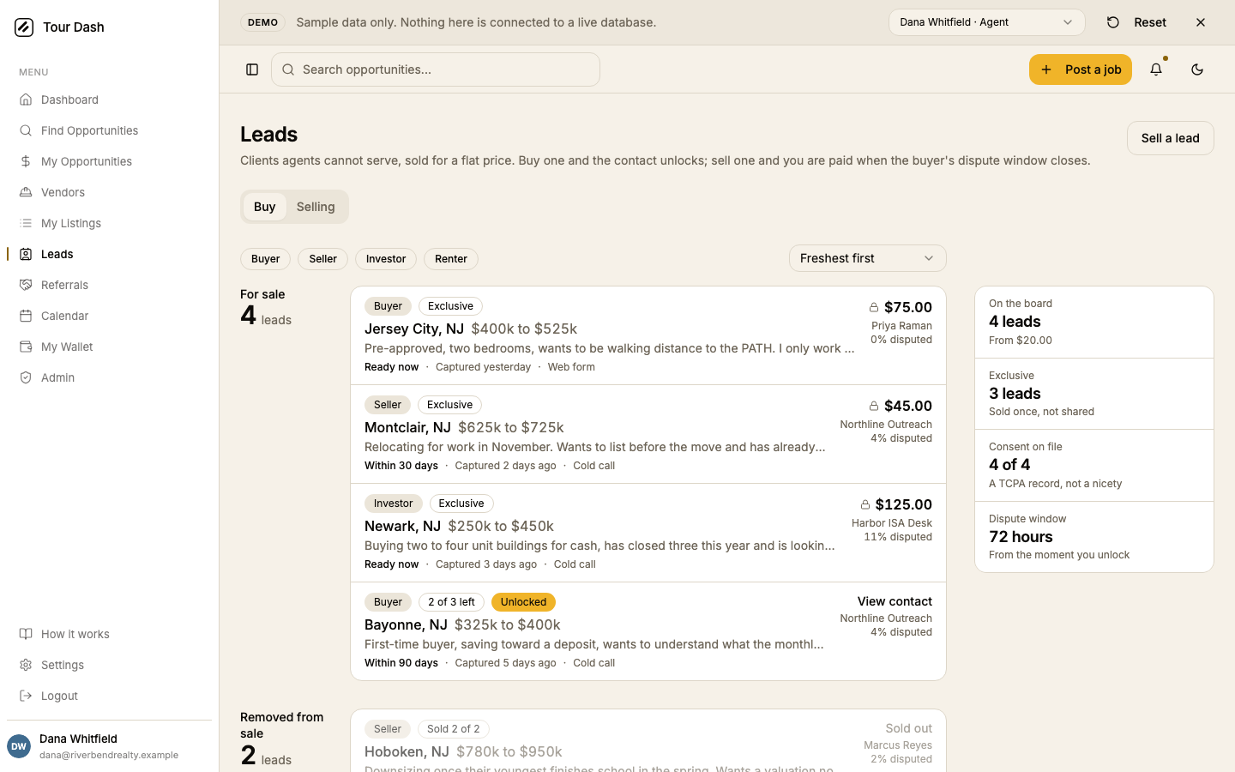This screenshot has height=772, width=1235.
Task: Click the Tour Dash logo icon
Action: coord(24,27)
